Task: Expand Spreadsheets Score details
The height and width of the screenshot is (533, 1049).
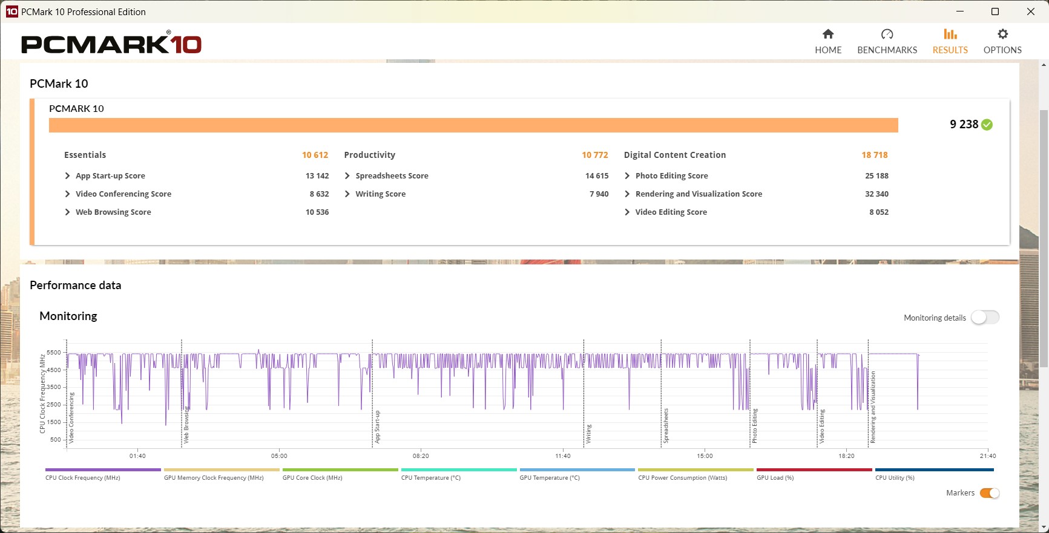Action: [347, 176]
